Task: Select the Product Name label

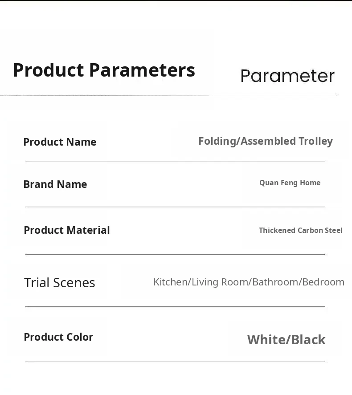Action: pos(60,142)
